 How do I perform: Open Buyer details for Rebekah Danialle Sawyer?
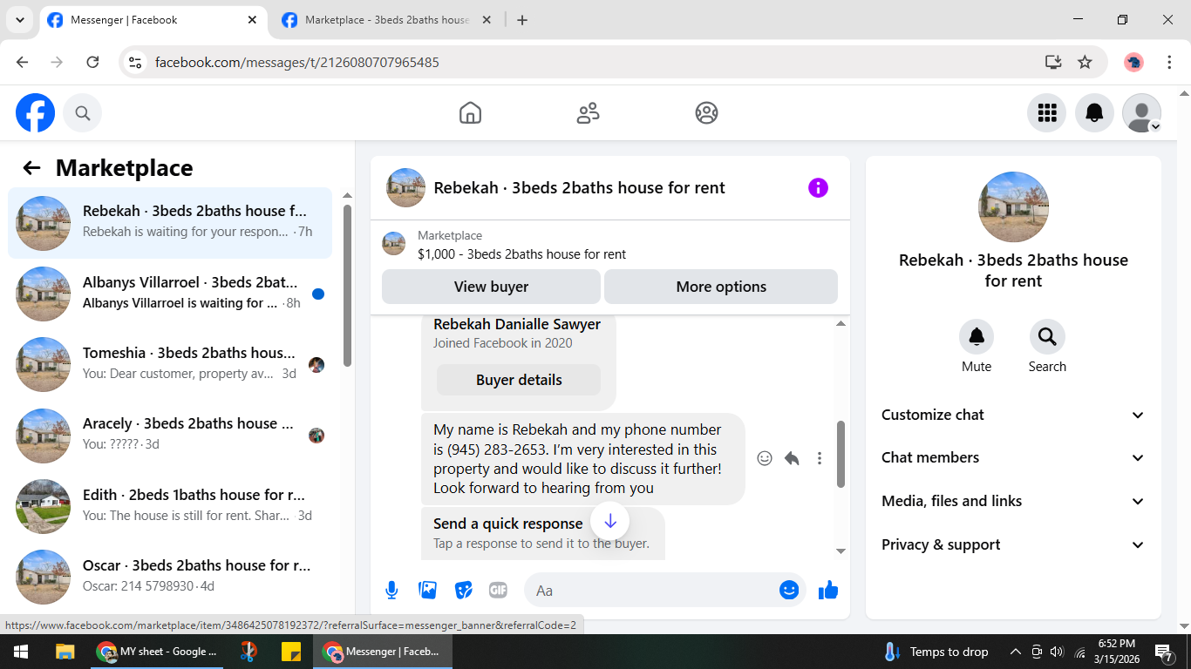tap(519, 380)
